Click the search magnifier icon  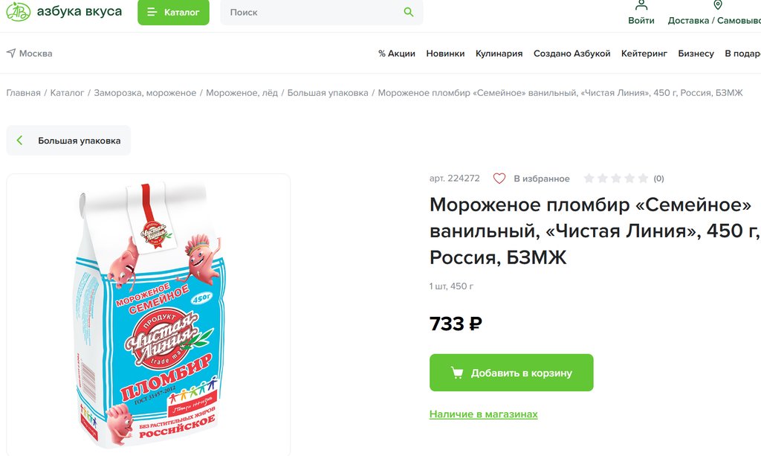pos(408,12)
